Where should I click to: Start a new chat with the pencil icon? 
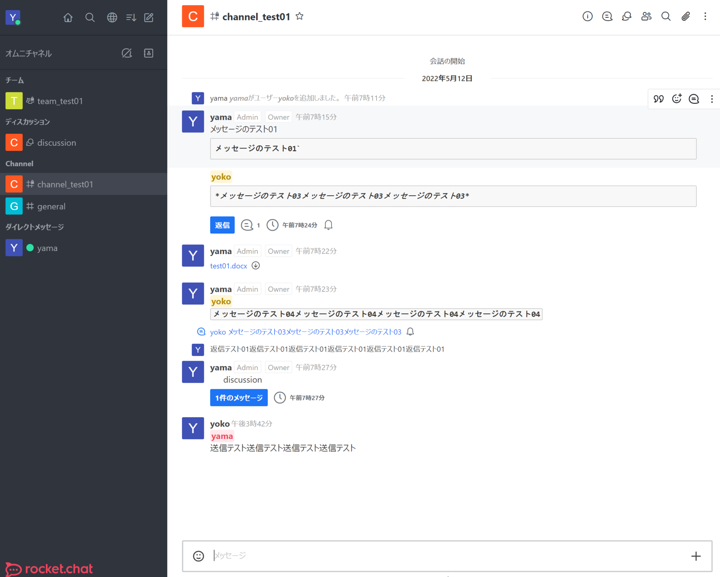(x=148, y=17)
